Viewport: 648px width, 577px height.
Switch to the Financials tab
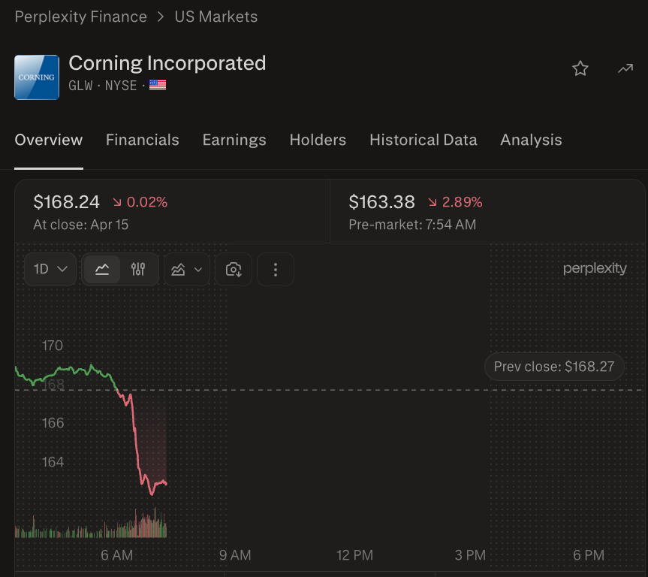(x=143, y=140)
